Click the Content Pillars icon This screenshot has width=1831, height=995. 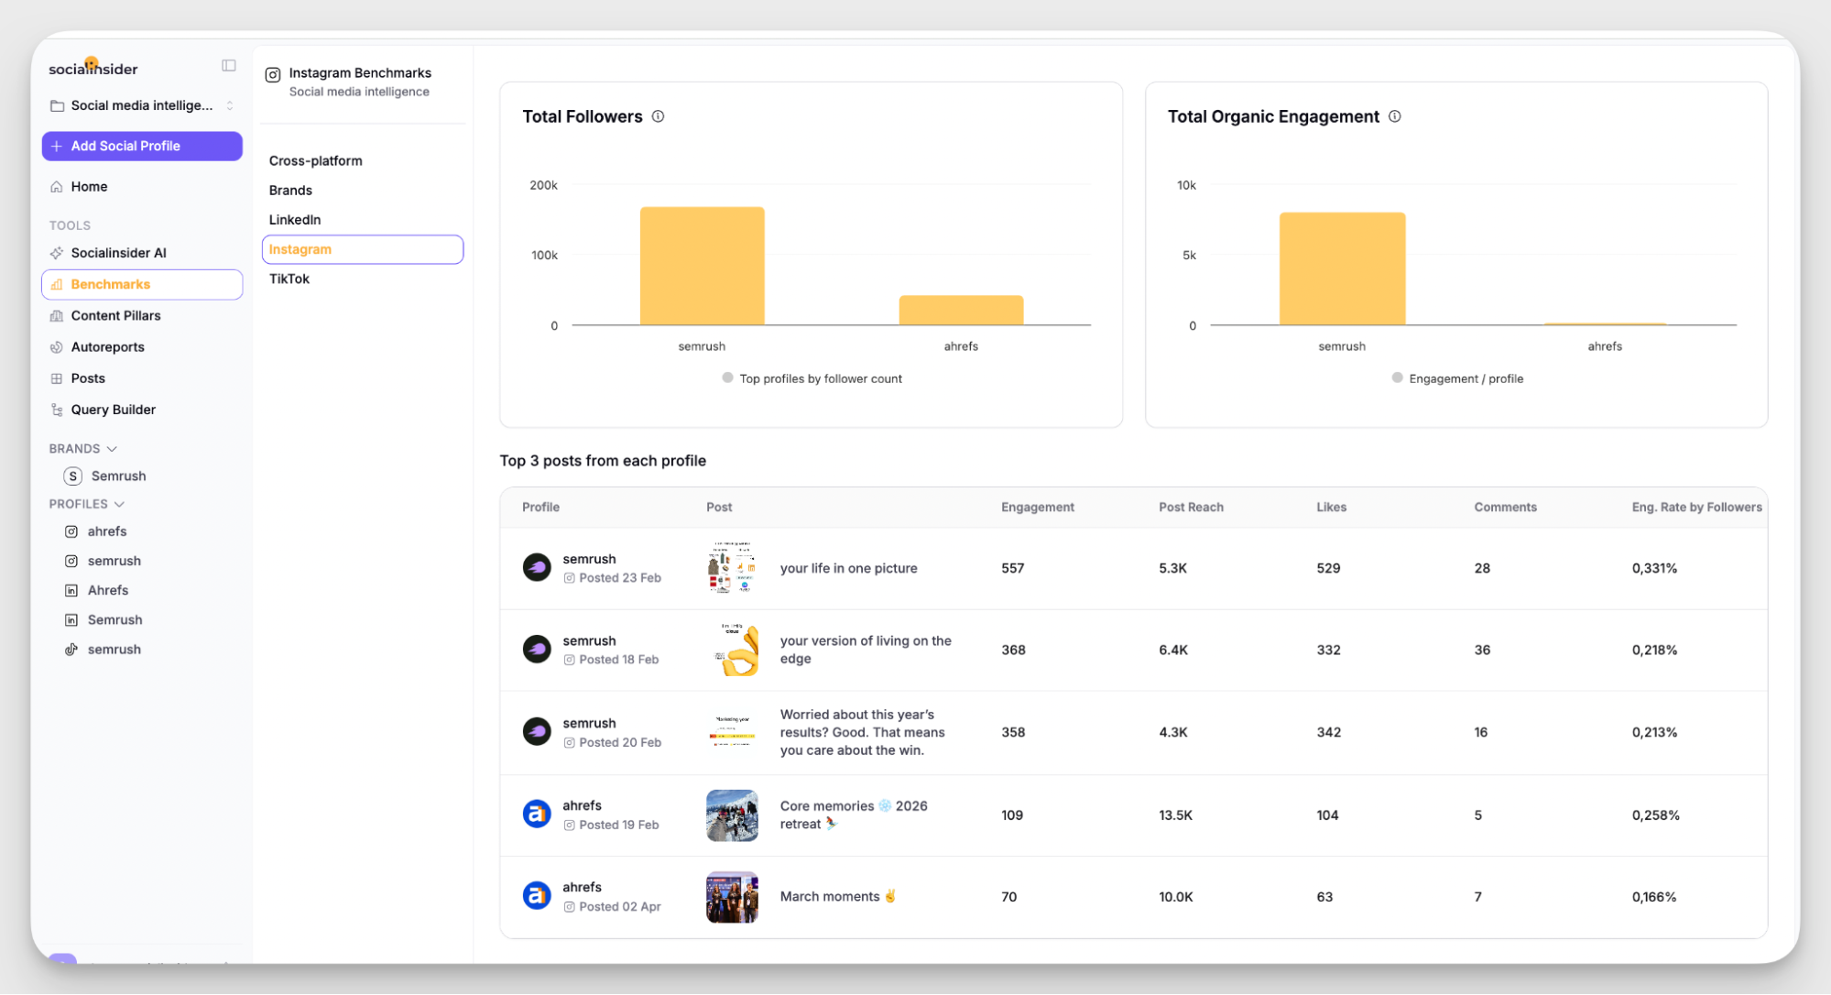tap(57, 316)
